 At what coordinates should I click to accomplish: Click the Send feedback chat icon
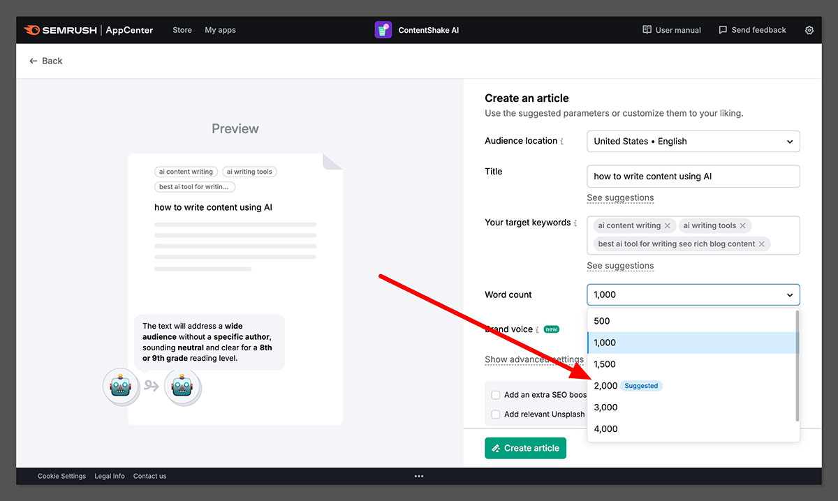tap(723, 30)
